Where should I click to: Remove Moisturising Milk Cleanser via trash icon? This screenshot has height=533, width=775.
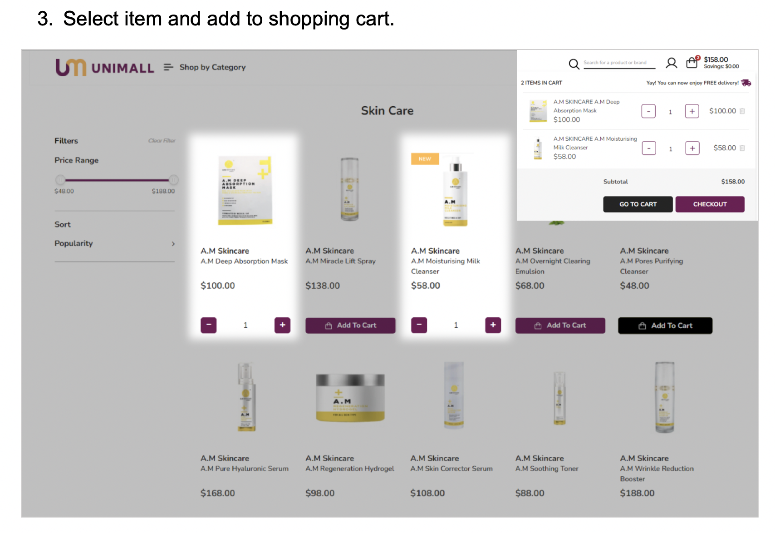click(742, 148)
